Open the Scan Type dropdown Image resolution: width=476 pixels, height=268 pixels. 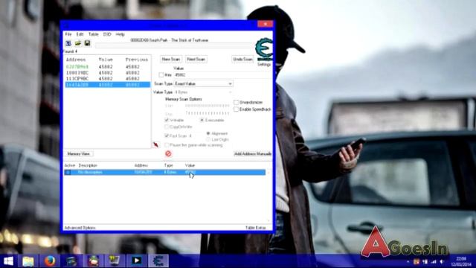coord(203,83)
